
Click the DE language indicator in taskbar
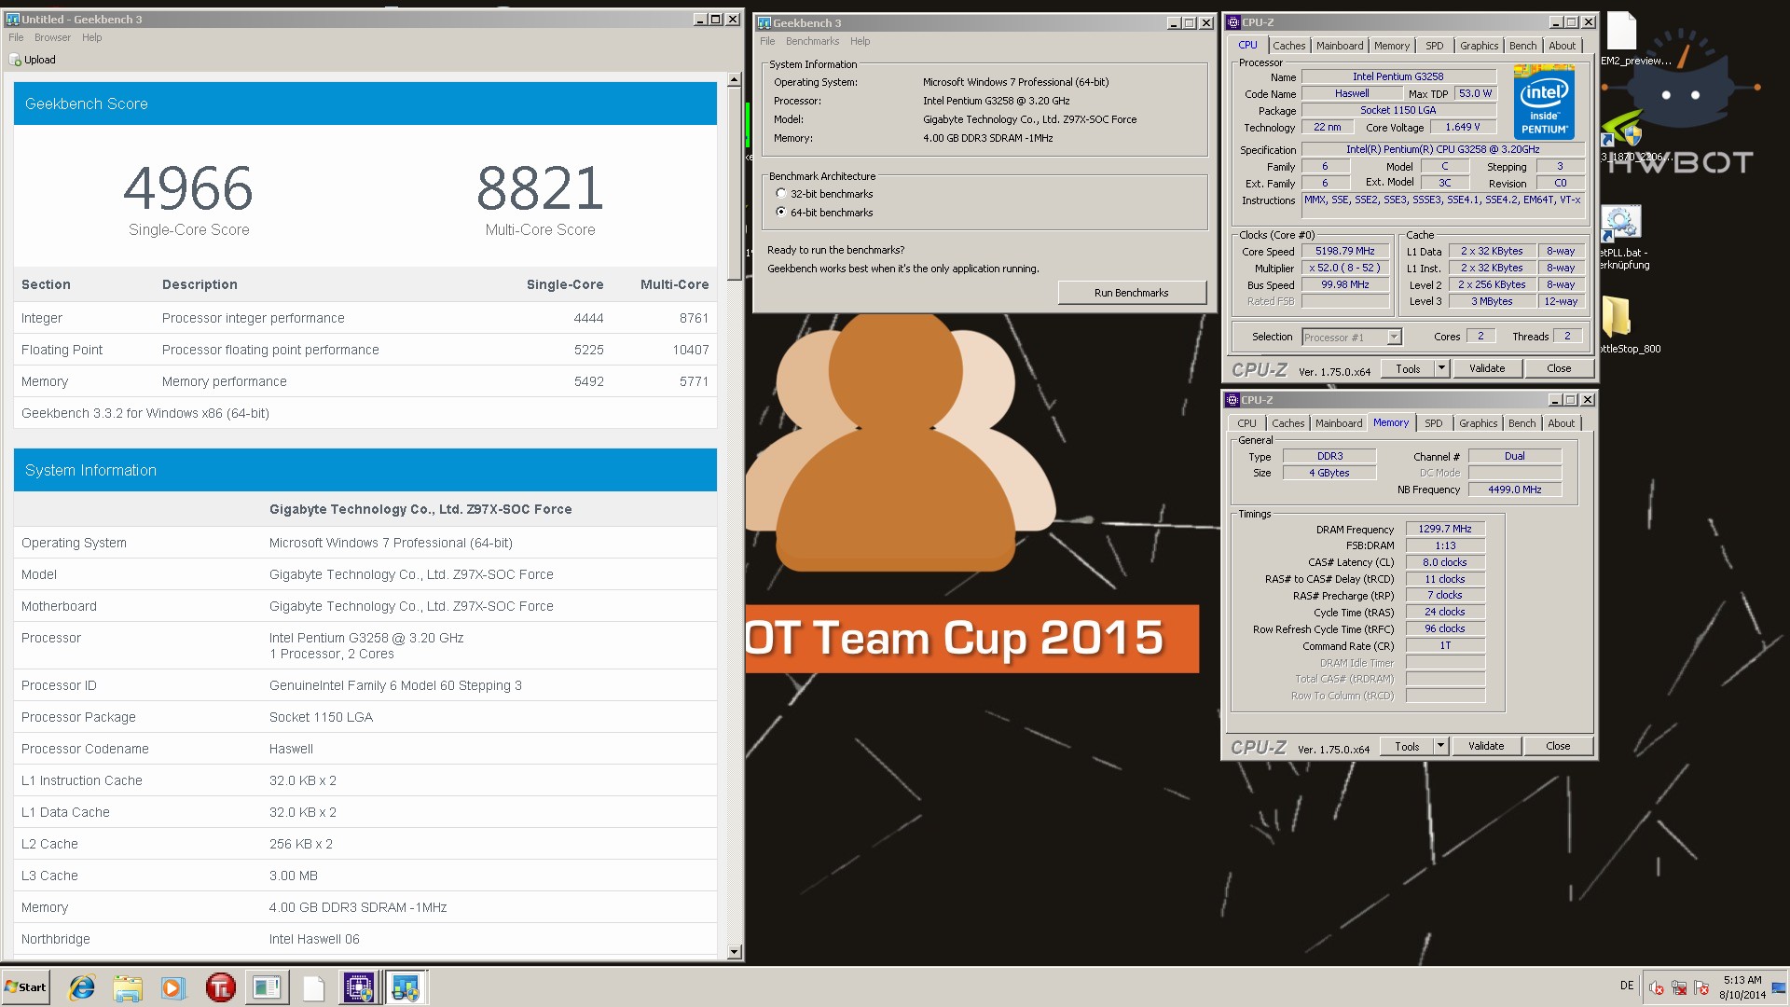tap(1626, 986)
